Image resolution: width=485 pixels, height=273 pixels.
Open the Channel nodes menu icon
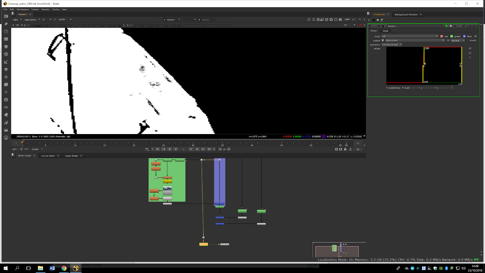click(x=6, y=39)
